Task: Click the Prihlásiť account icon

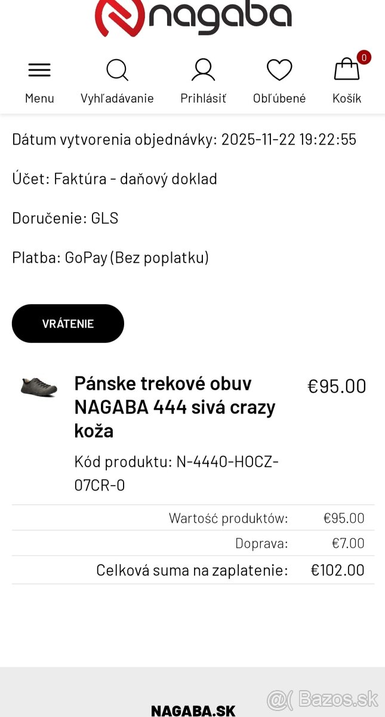Action: point(203,69)
